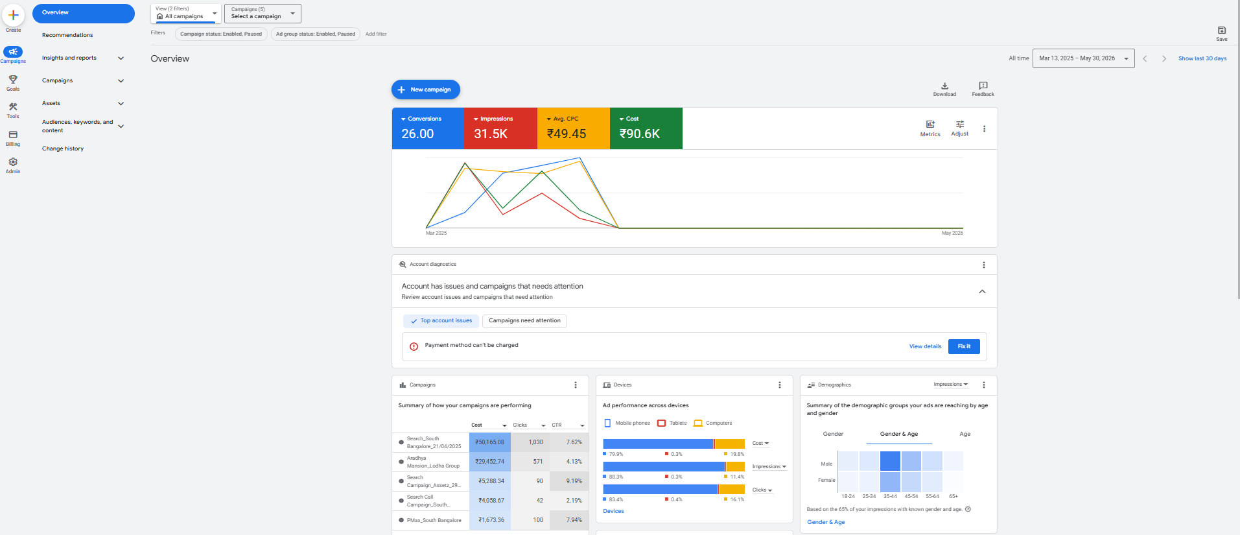
Task: Open Admin gear icon in sidebar
Action: click(13, 162)
